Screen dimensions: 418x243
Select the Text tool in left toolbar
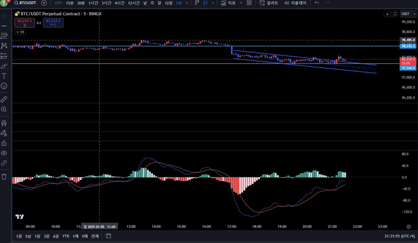pyautogui.click(x=4, y=76)
